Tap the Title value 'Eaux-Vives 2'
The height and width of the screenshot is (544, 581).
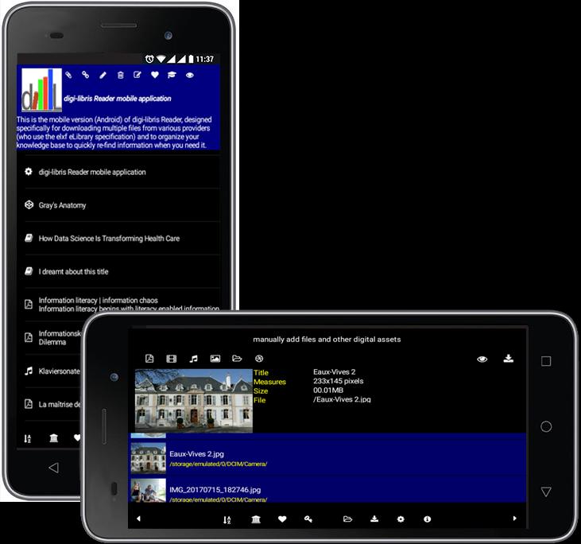point(335,372)
